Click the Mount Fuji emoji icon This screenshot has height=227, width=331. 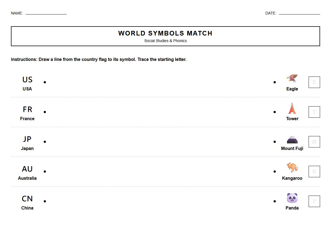292,140
